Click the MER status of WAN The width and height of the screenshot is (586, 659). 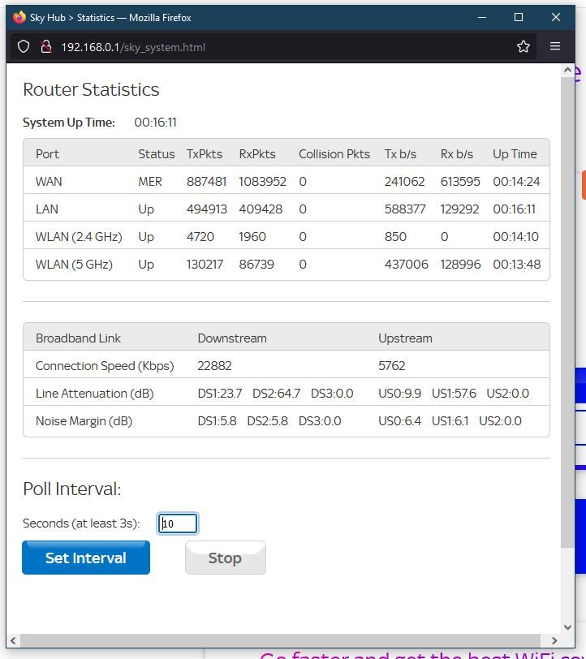[x=150, y=182]
